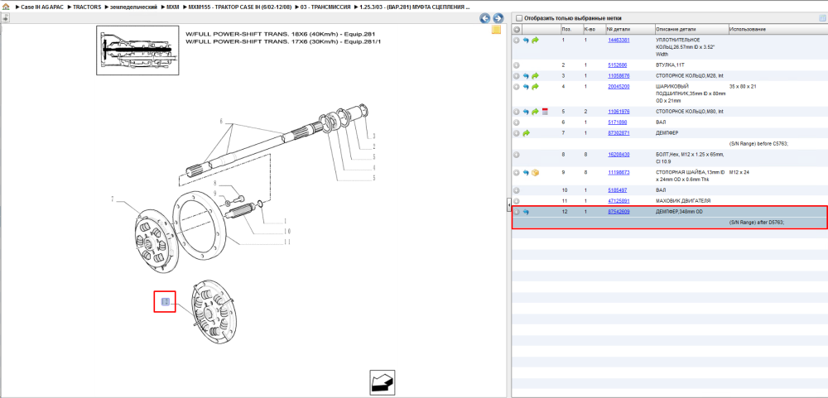Select callout 7 on the diagram
Screen dimensions: 828x398
[113, 199]
